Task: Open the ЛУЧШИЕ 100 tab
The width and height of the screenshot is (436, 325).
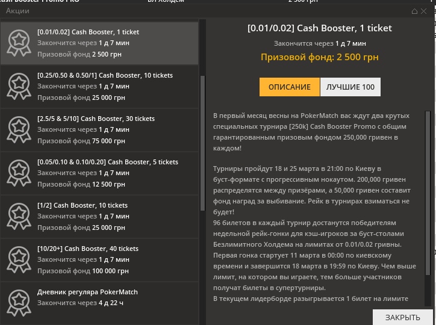Action: pyautogui.click(x=350, y=87)
